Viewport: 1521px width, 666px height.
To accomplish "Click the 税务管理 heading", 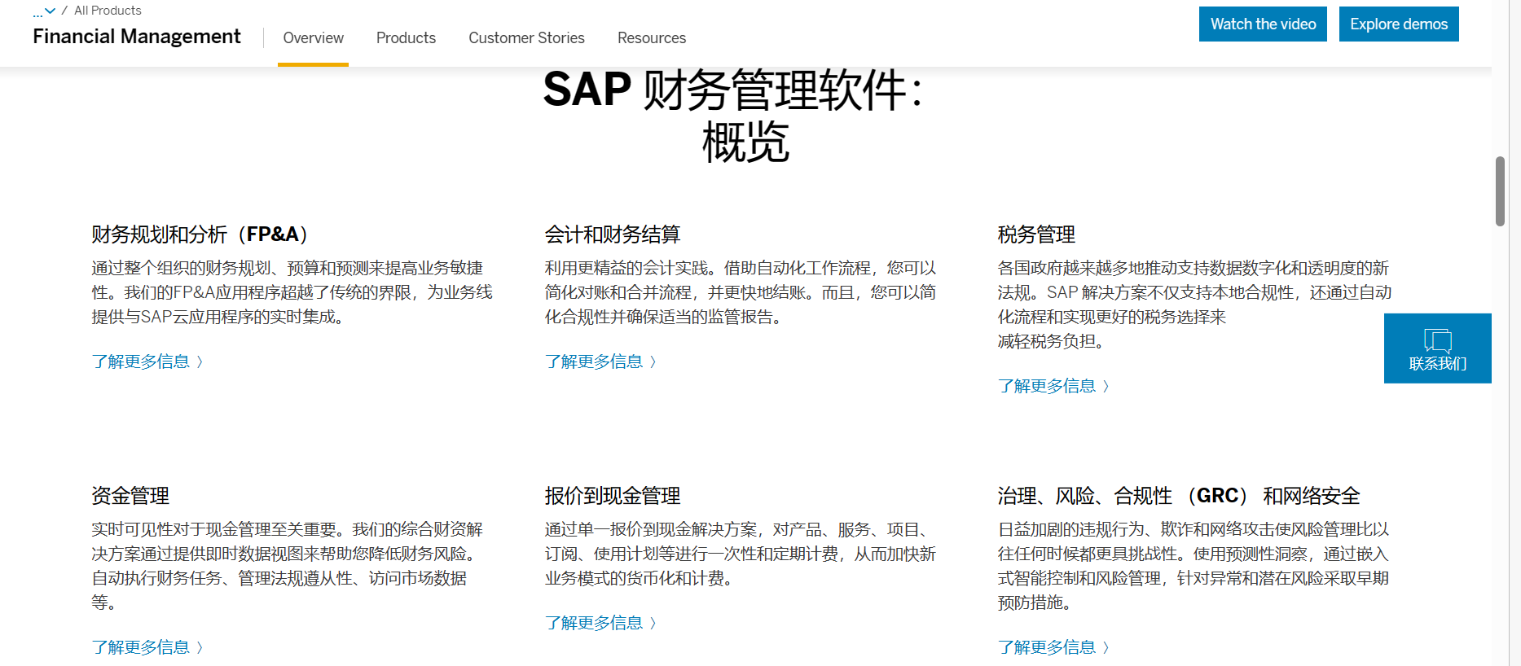I will [x=1036, y=234].
